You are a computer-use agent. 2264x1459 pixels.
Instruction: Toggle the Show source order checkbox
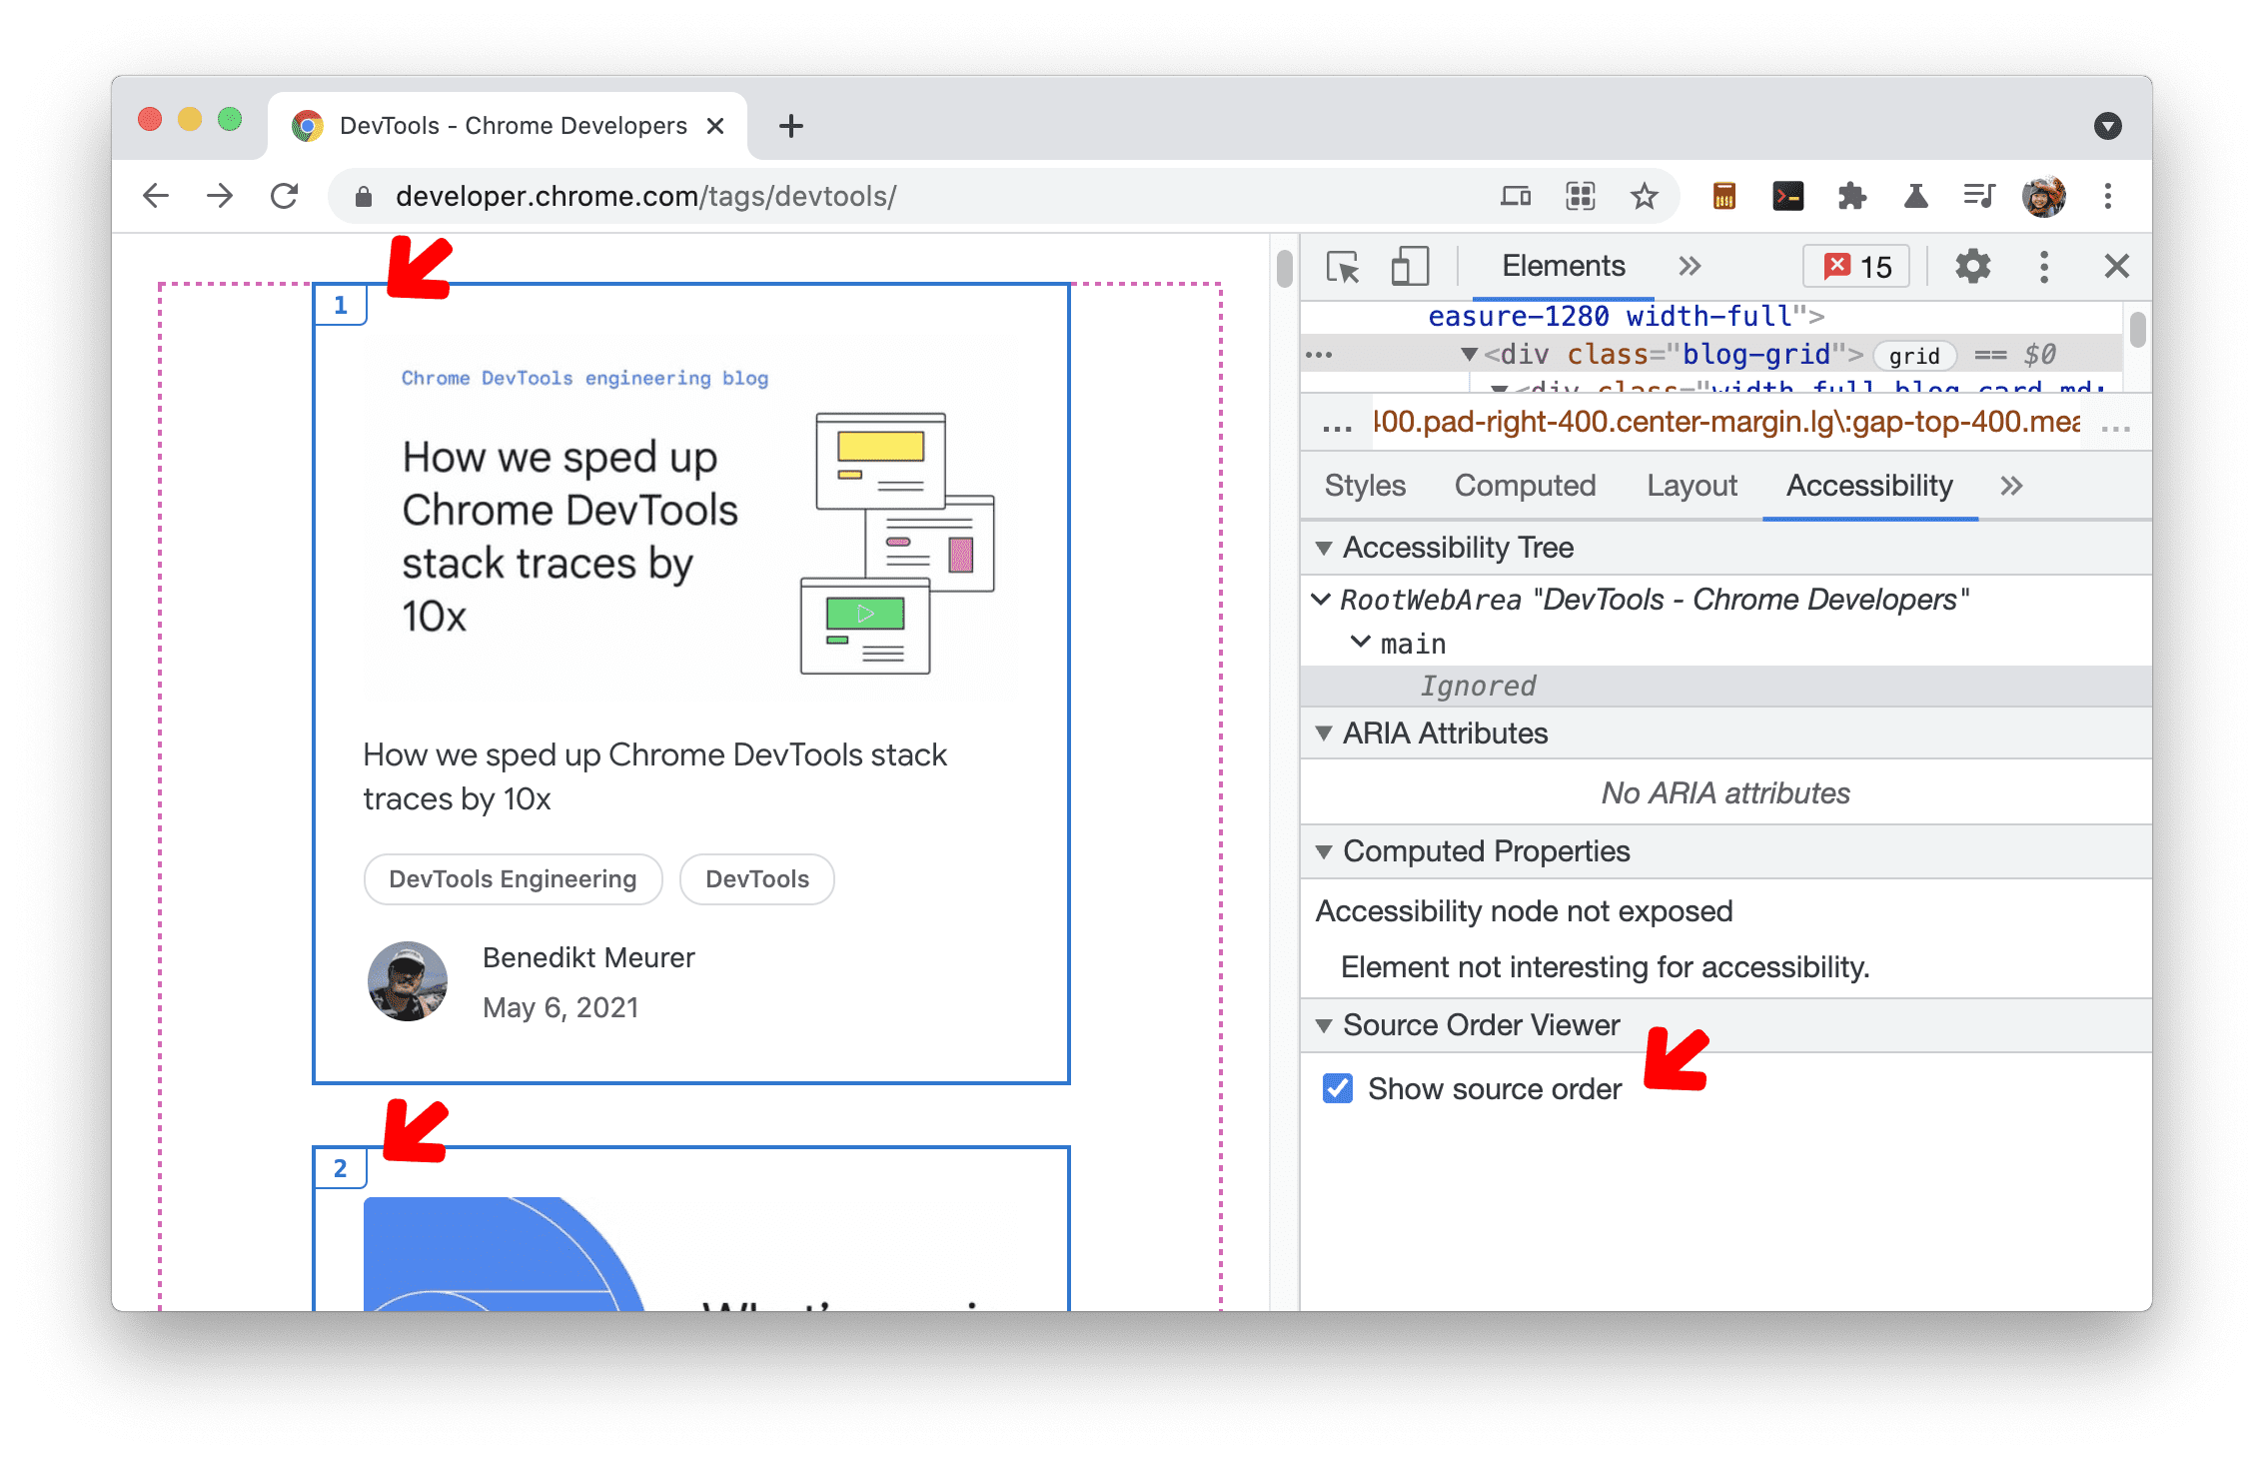[1340, 1089]
